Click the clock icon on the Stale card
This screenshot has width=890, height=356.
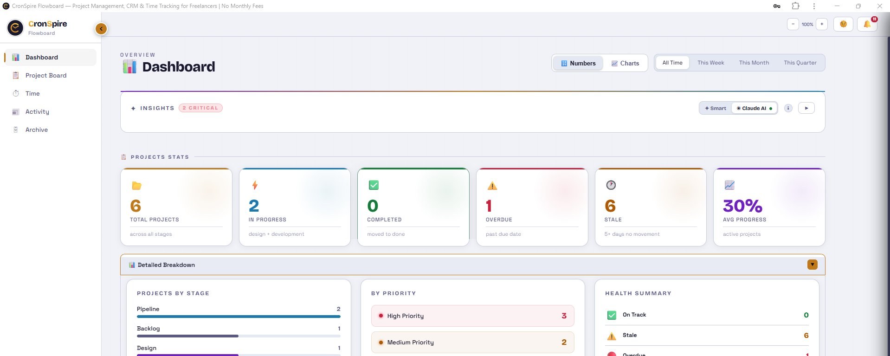point(611,185)
